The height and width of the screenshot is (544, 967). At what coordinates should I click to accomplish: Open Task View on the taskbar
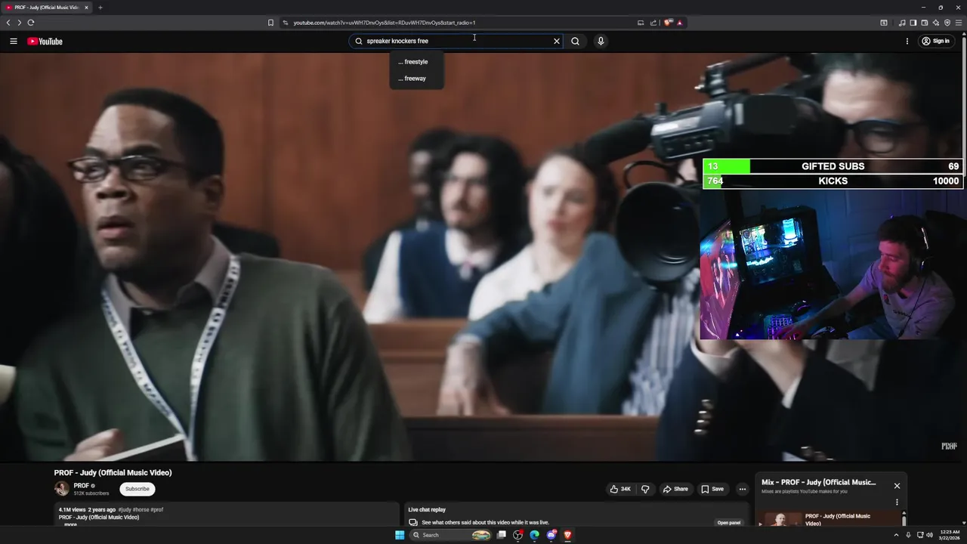pos(501,535)
